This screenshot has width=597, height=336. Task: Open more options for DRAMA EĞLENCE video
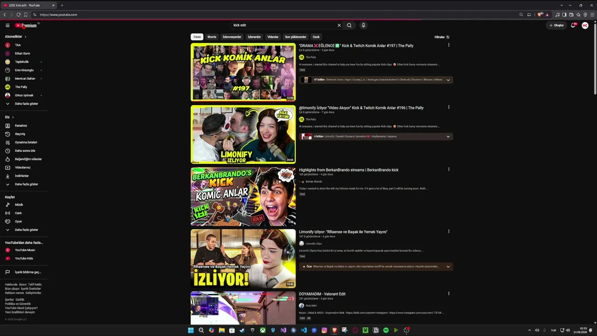click(449, 45)
